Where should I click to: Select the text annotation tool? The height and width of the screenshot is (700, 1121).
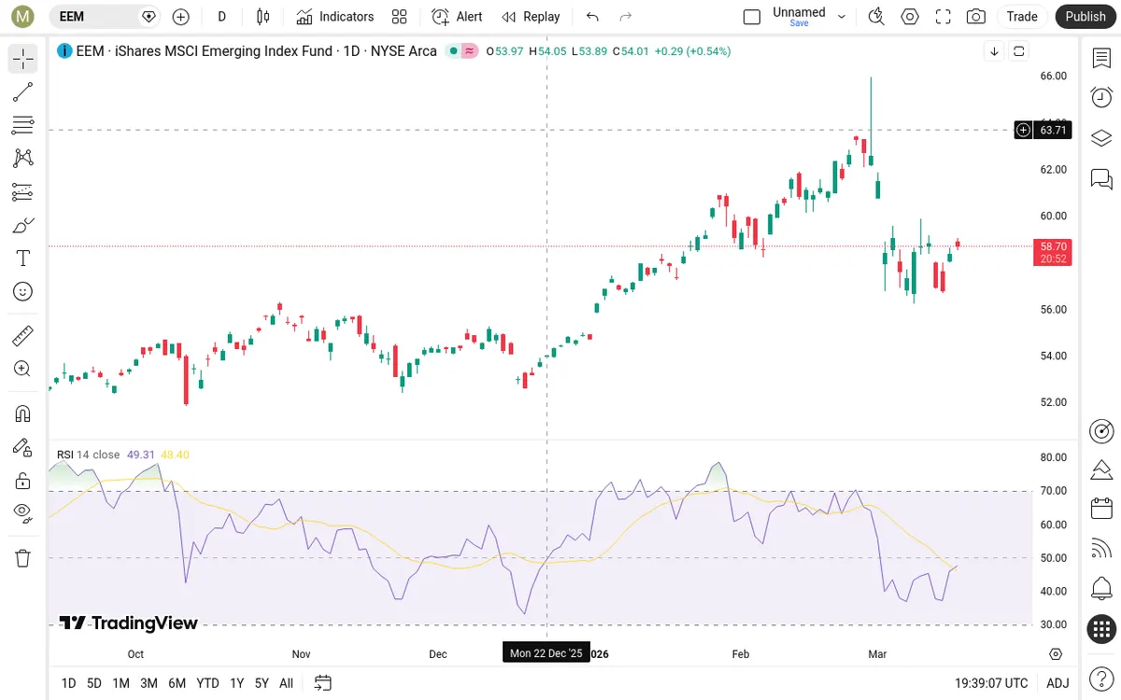coord(23,258)
